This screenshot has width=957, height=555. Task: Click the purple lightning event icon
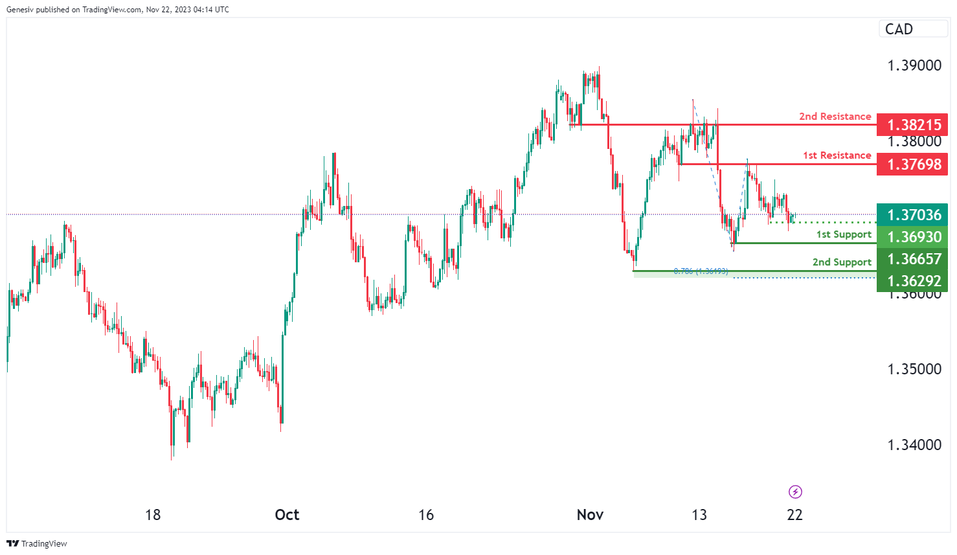pos(795,492)
